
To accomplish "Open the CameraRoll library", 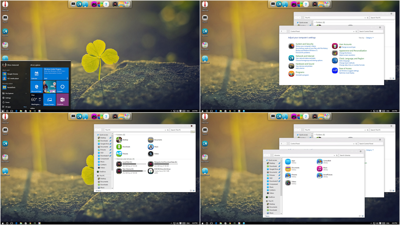I will pyautogui.click(x=324, y=162).
